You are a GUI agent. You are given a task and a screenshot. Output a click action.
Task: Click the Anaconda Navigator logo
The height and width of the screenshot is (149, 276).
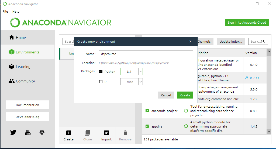point(60,23)
